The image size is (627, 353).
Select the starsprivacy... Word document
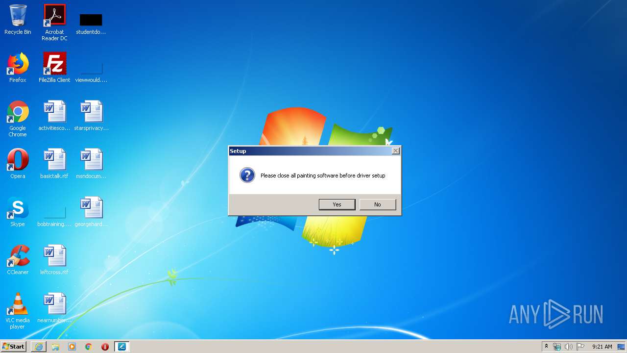91,116
